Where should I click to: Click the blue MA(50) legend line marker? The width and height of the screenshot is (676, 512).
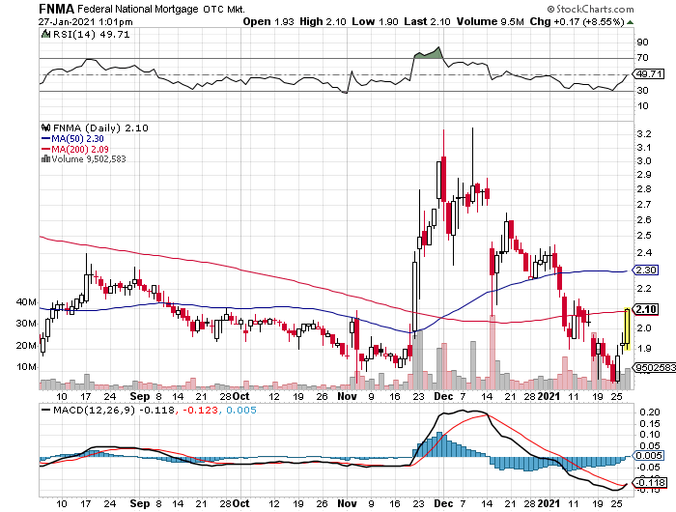pos(45,139)
